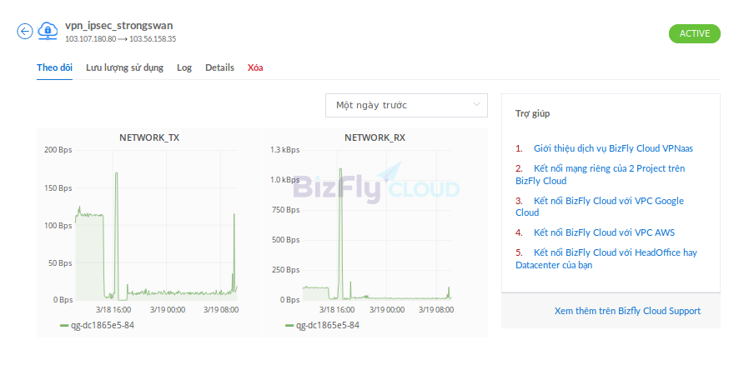
Task: Click the green legend swatch in NETWORK_TX
Action: point(64,326)
